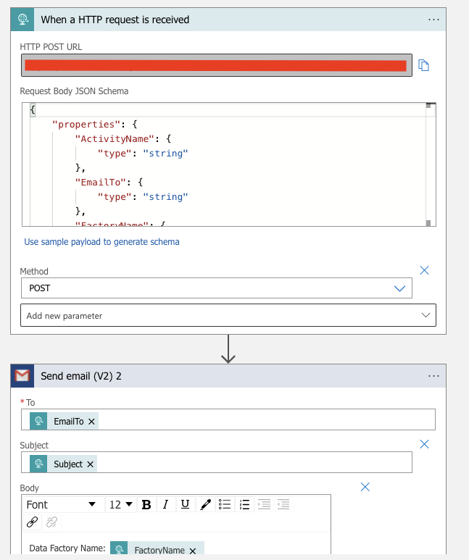This screenshot has width=469, height=560.
Task: Toggle bold formatting in the body editor
Action: [x=146, y=505]
